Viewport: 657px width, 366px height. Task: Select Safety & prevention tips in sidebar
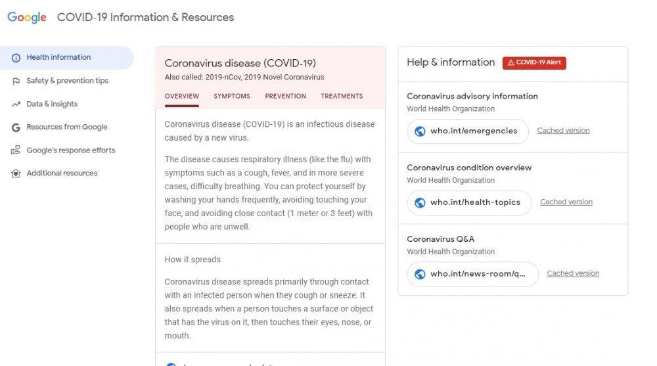click(x=67, y=81)
